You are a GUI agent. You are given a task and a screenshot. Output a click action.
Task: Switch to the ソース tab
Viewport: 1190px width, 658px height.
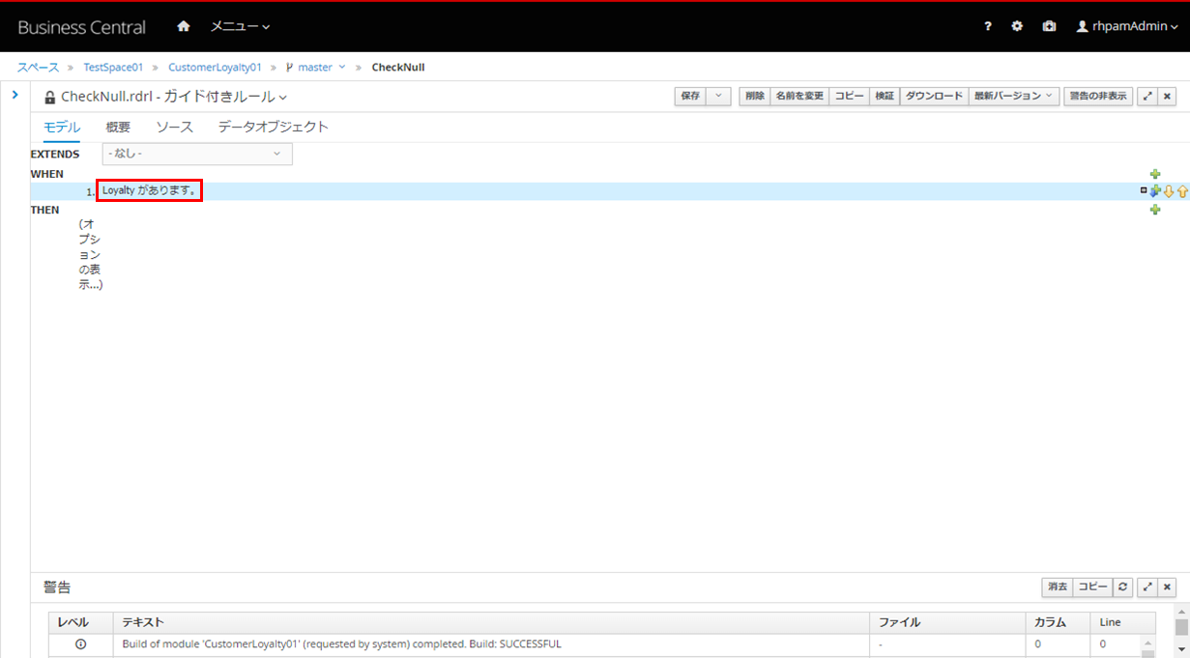175,127
